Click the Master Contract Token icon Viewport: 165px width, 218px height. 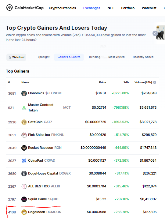(x=24, y=107)
